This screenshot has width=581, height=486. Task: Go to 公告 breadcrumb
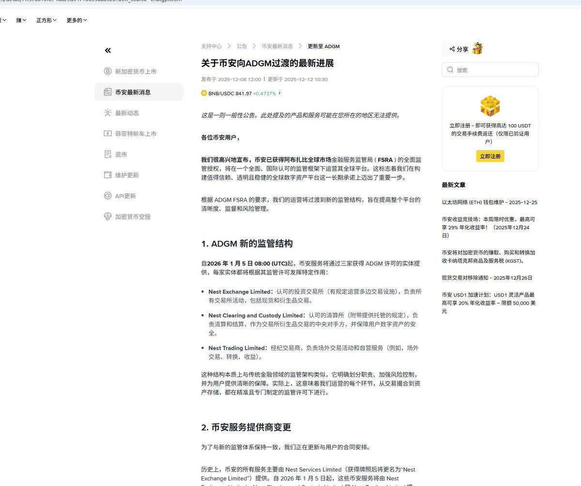click(x=242, y=47)
